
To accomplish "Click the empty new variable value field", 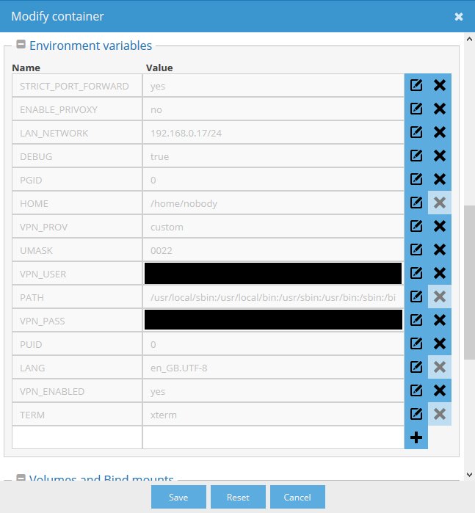I will coord(273,437).
